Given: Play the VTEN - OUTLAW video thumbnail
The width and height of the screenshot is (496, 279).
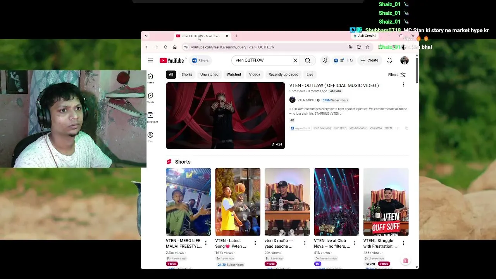Looking at the screenshot, I should point(226,115).
